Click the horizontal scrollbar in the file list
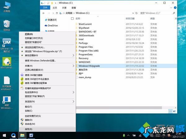Screen dimensions: 186x139 [119, 108]
